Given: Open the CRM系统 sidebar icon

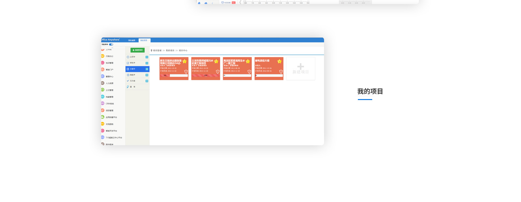Looking at the screenshot, I should (103, 103).
